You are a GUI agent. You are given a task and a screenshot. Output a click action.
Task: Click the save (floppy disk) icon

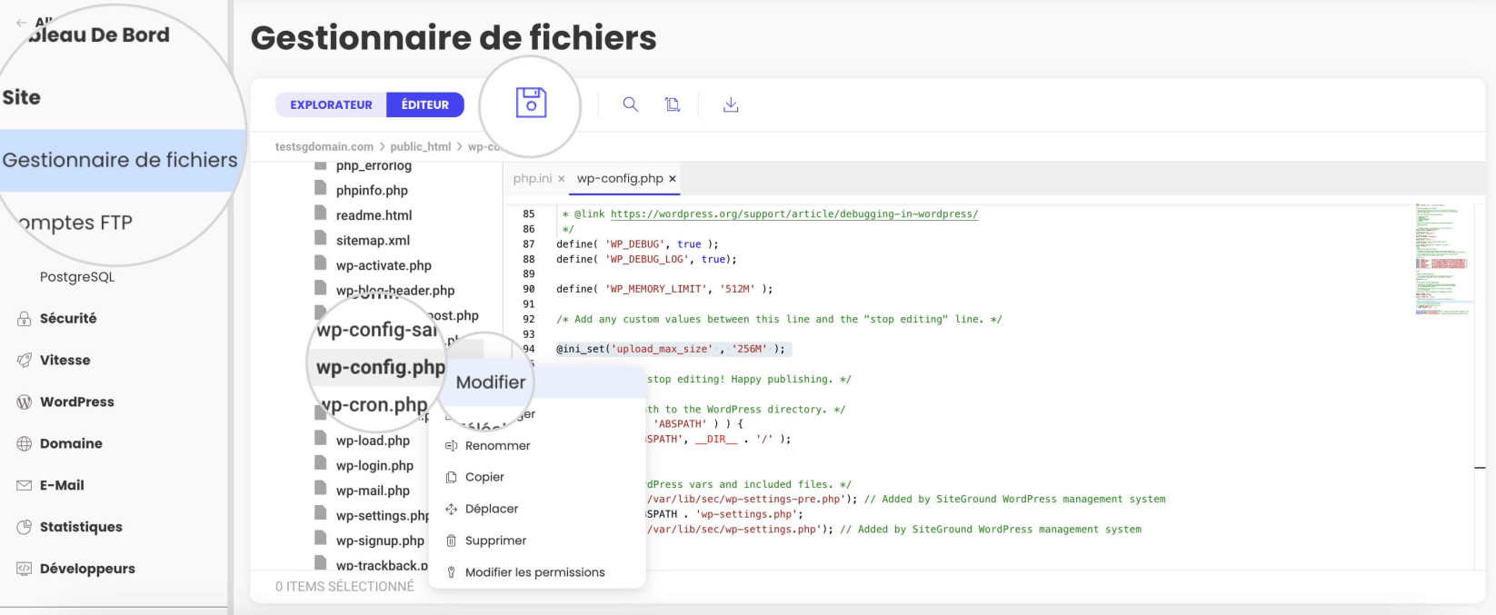(x=531, y=103)
